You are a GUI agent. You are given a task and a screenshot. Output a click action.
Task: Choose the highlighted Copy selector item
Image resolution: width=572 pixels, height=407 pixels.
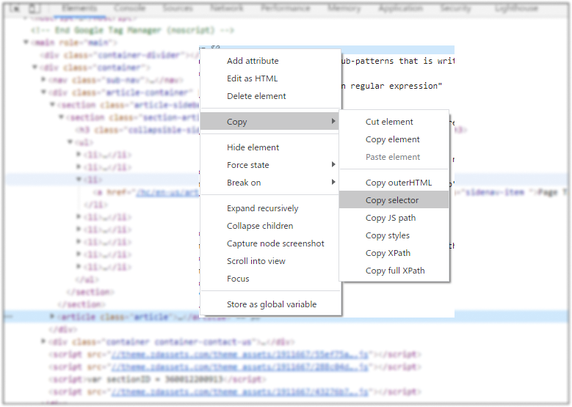392,200
